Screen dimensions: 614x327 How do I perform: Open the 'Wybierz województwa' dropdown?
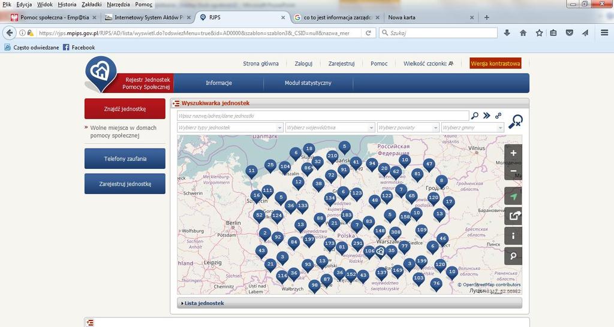pos(330,128)
